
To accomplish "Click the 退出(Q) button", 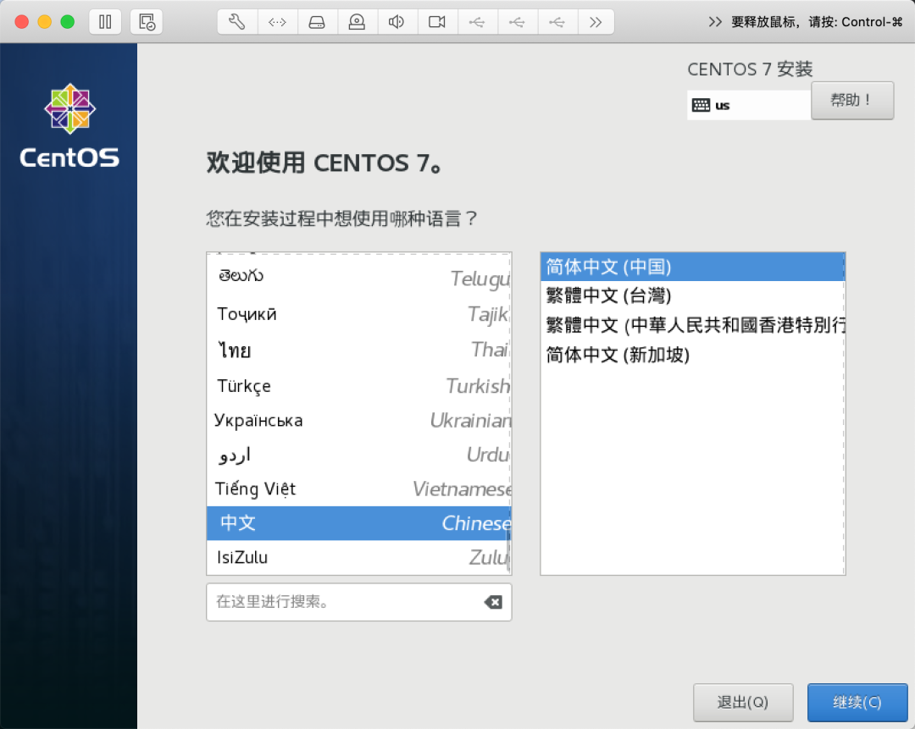I will coord(743,702).
